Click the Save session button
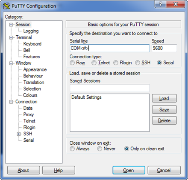 coord(164,109)
